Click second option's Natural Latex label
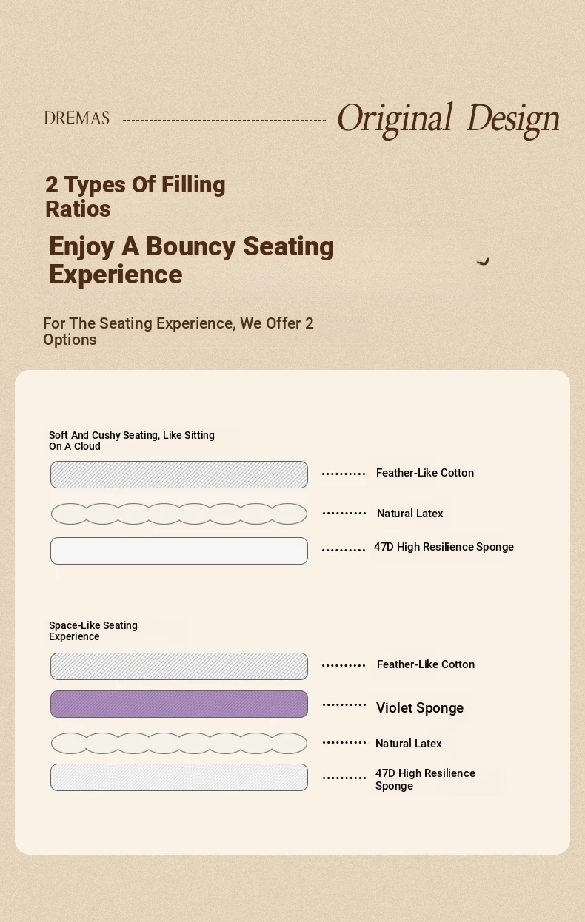The height and width of the screenshot is (922, 585). pos(409,744)
